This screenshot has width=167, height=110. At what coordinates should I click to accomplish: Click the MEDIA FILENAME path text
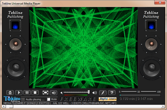coord(60,103)
